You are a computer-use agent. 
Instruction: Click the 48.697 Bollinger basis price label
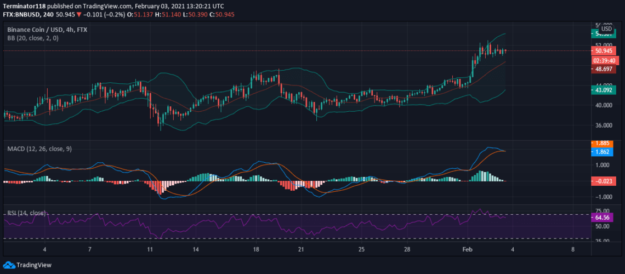tap(603, 70)
